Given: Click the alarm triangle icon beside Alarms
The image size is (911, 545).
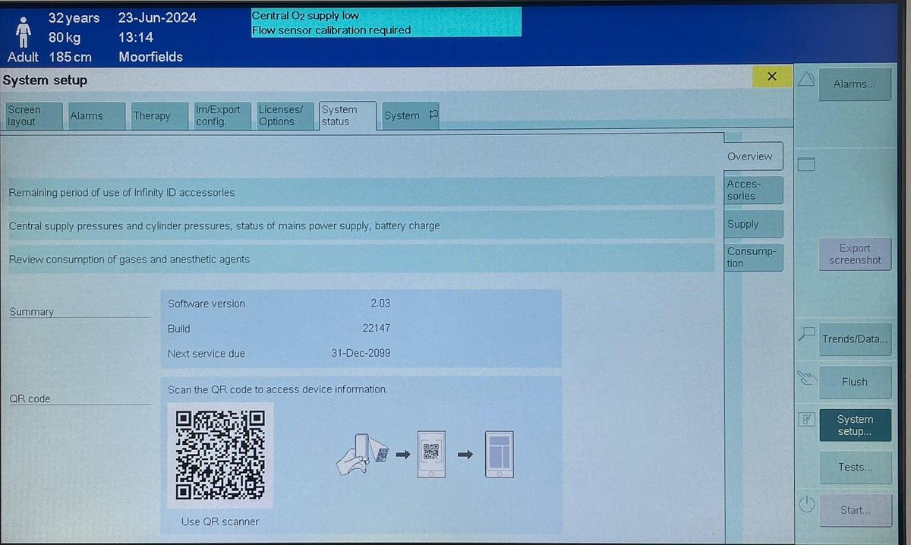Looking at the screenshot, I should coord(805,78).
